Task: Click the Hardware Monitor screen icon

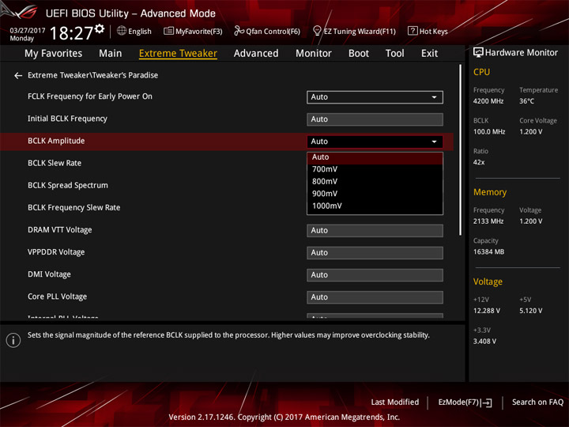Action: pyautogui.click(x=478, y=53)
